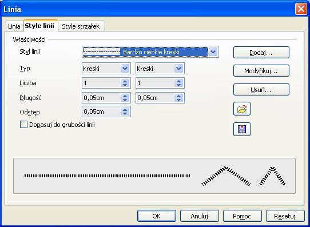The width and height of the screenshot is (310, 227).
Task: Click the Dodaj... button
Action: point(261,53)
